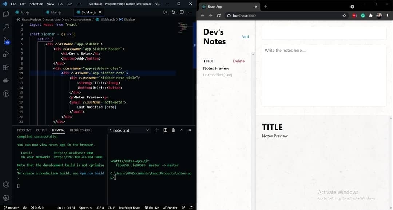Go back in the Chrome browser
This screenshot has width=393, height=210.
[202, 16]
